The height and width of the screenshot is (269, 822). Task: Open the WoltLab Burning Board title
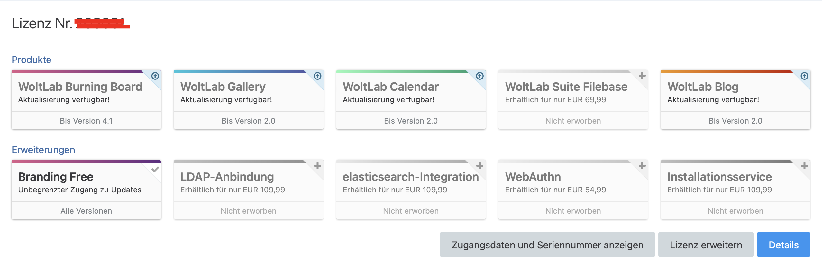click(x=80, y=87)
